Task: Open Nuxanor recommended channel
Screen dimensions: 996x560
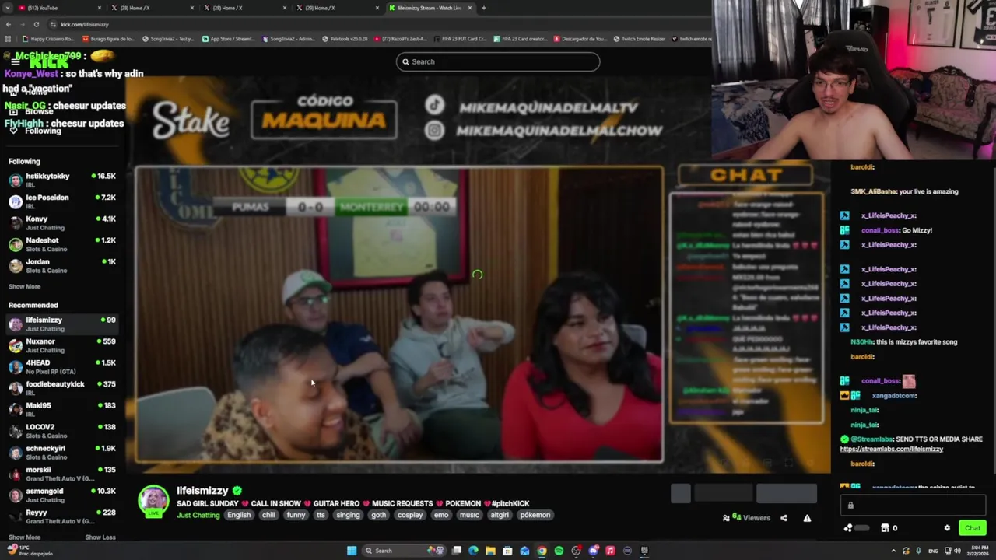Action: coord(62,345)
